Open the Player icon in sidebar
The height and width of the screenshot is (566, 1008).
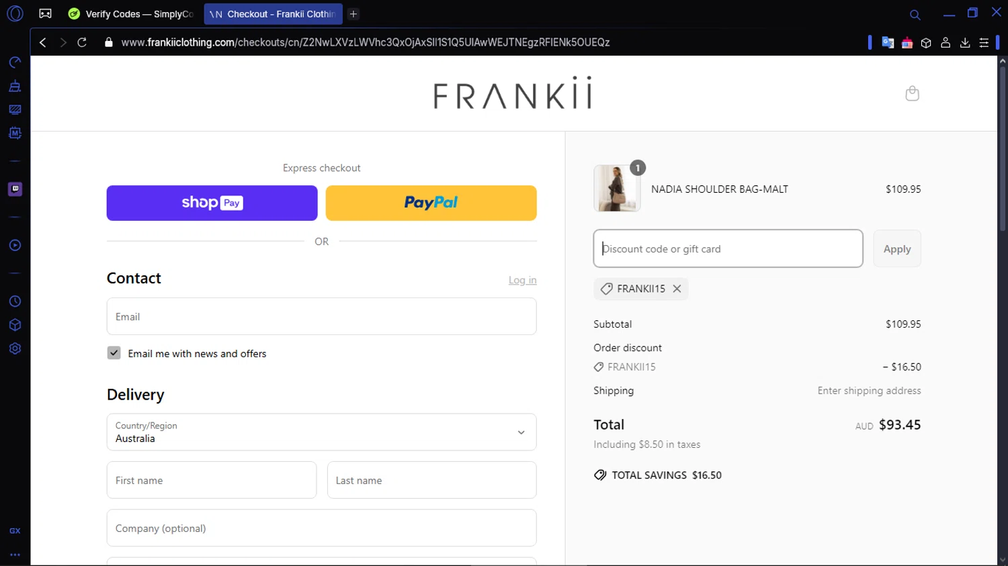[x=15, y=245]
